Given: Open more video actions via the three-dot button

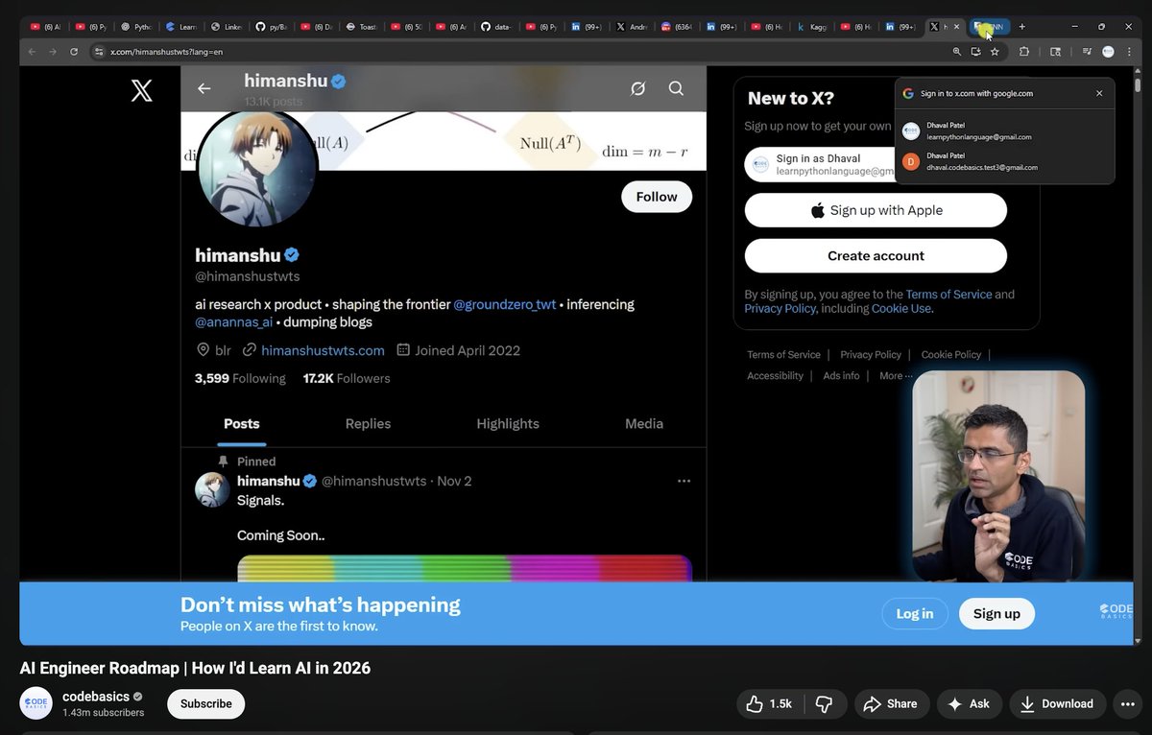Looking at the screenshot, I should [1126, 703].
